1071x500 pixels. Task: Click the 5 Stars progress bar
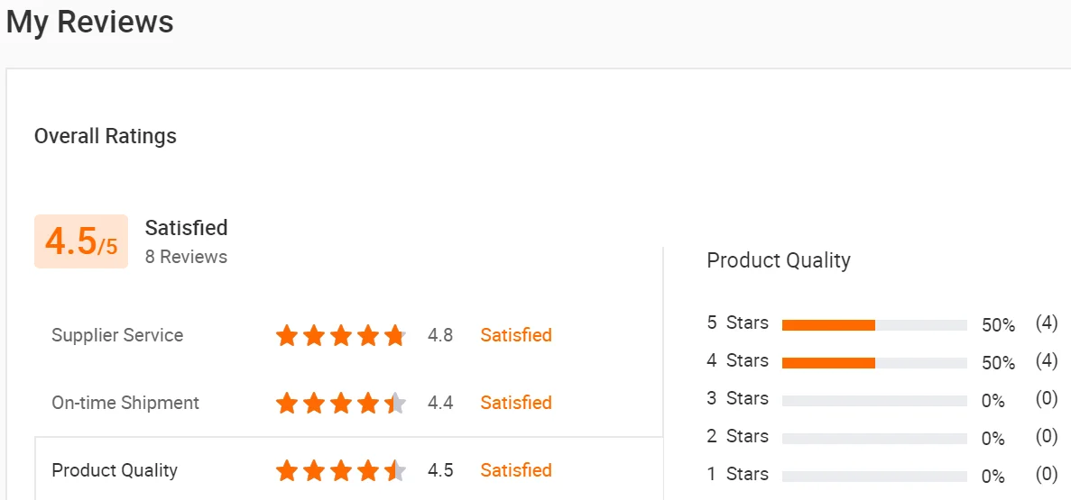pos(873,325)
